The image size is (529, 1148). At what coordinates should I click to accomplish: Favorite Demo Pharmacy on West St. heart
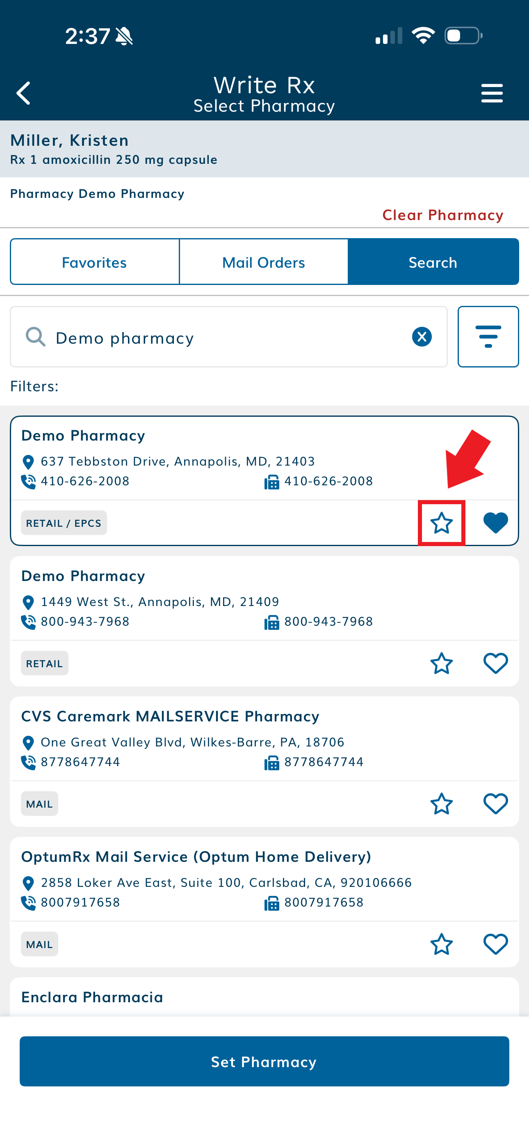click(495, 663)
